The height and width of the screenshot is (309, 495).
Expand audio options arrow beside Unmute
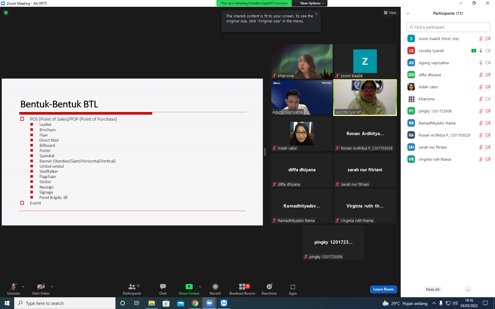pyautogui.click(x=23, y=287)
